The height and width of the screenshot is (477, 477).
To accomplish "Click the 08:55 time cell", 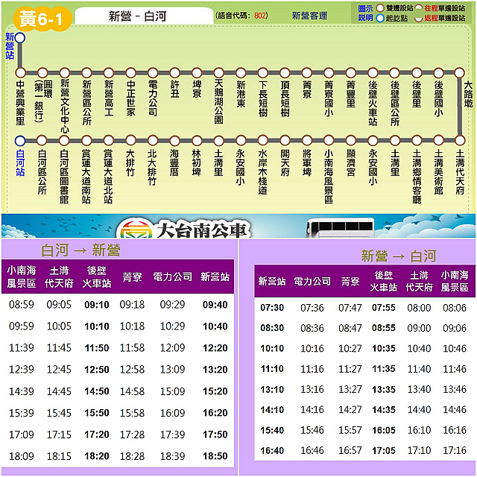I will point(384,328).
